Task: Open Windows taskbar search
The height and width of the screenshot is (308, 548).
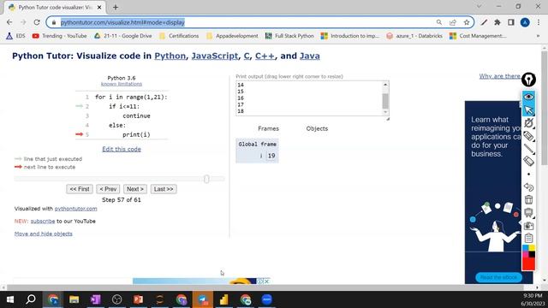Action: coord(31,299)
